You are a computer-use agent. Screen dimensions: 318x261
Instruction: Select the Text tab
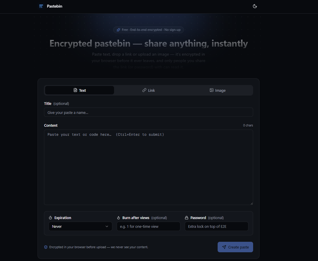pos(79,90)
